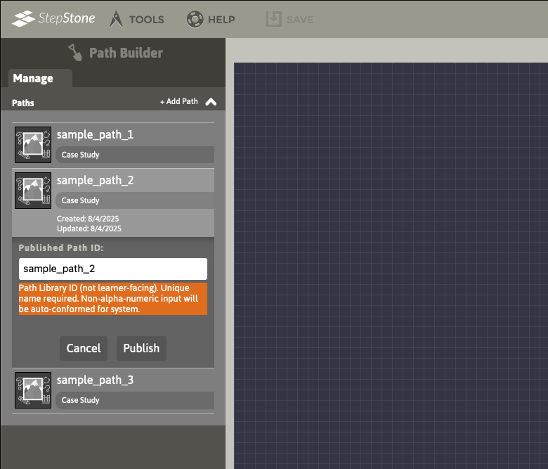Open the Help menu

[211, 19]
